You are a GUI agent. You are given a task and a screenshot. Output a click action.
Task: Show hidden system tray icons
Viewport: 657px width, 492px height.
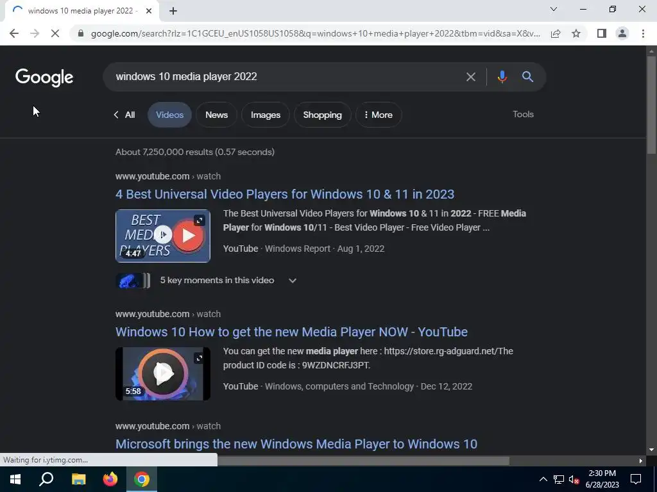(x=543, y=479)
